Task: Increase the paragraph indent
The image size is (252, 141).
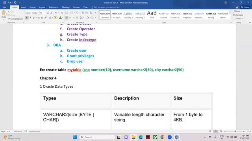Action: (87, 13)
